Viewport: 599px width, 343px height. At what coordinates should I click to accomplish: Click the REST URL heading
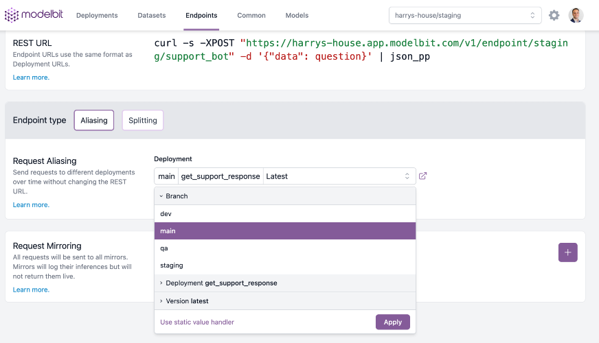point(32,43)
